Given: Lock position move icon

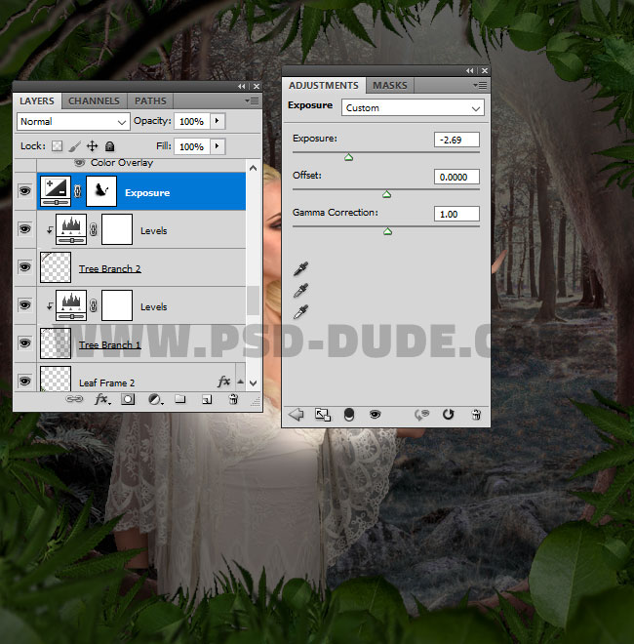Looking at the screenshot, I should (92, 145).
